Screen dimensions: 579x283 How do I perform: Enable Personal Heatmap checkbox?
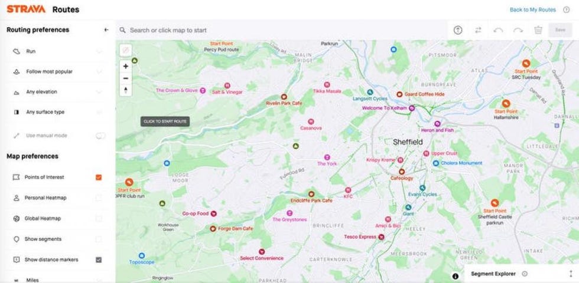click(x=99, y=198)
